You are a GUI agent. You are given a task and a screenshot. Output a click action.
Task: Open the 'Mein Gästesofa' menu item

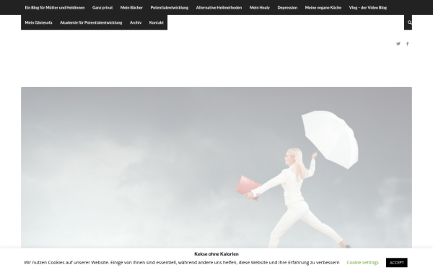pyautogui.click(x=38, y=22)
